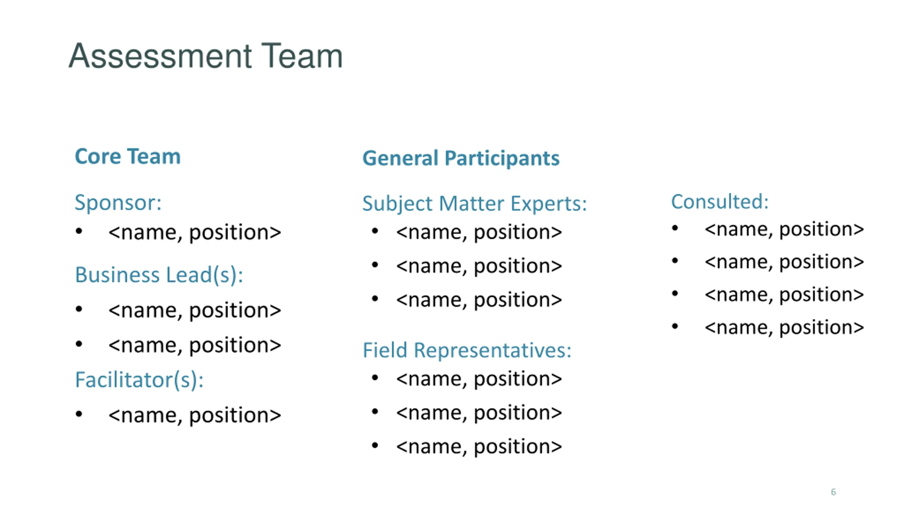Screen dimensions: 904x508
Task: Click the name placeholder under Sponsor
Action: pos(195,232)
